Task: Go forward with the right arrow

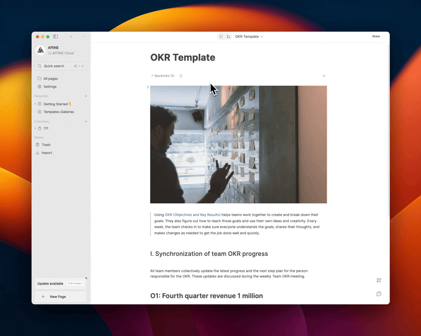Action: click(x=84, y=36)
